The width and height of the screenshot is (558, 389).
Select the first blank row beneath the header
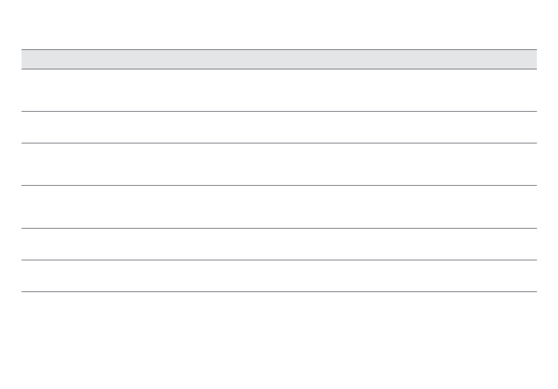279,90
